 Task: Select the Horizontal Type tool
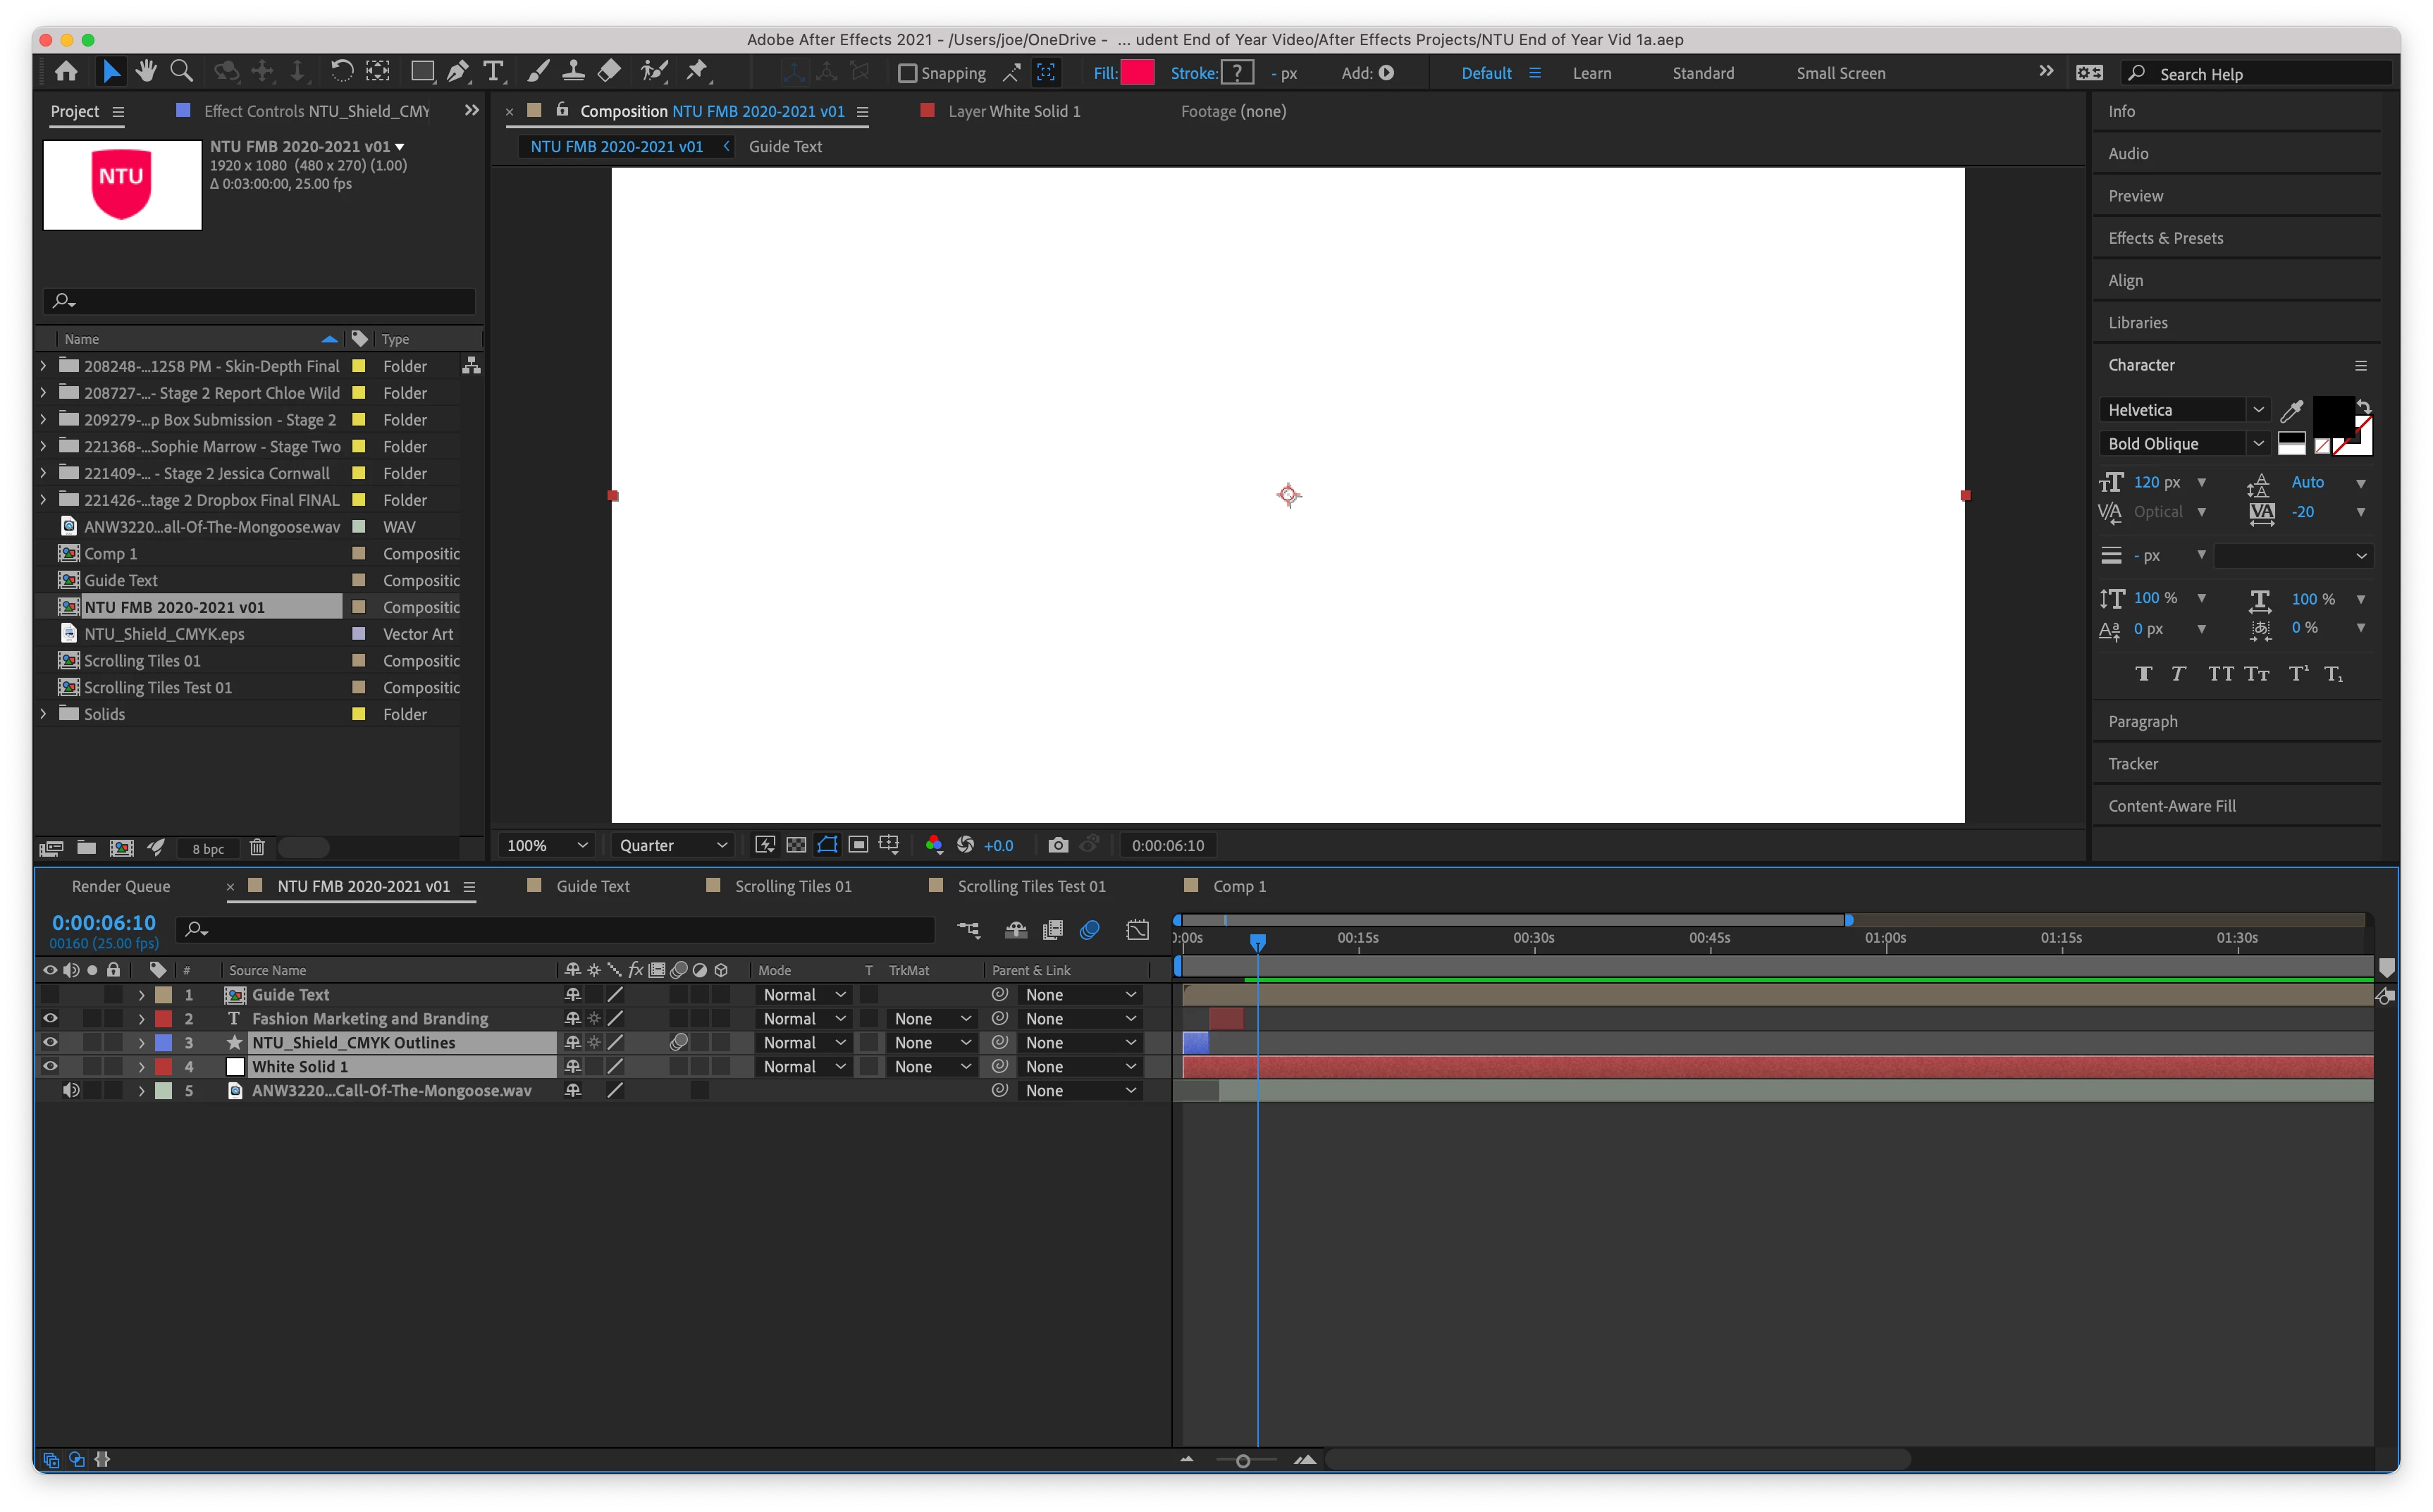493,72
